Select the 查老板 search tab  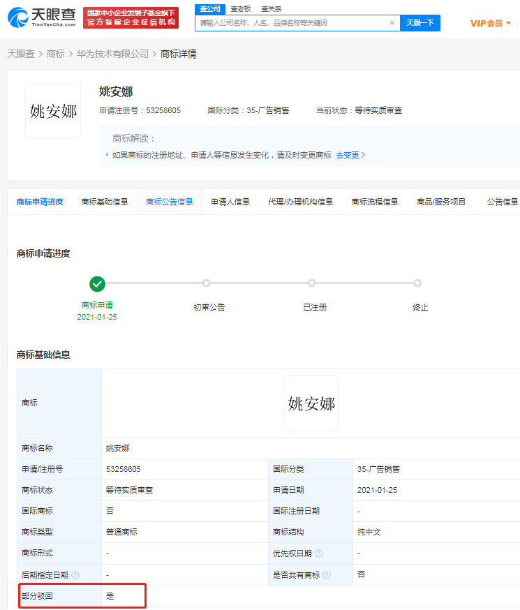pos(241,8)
